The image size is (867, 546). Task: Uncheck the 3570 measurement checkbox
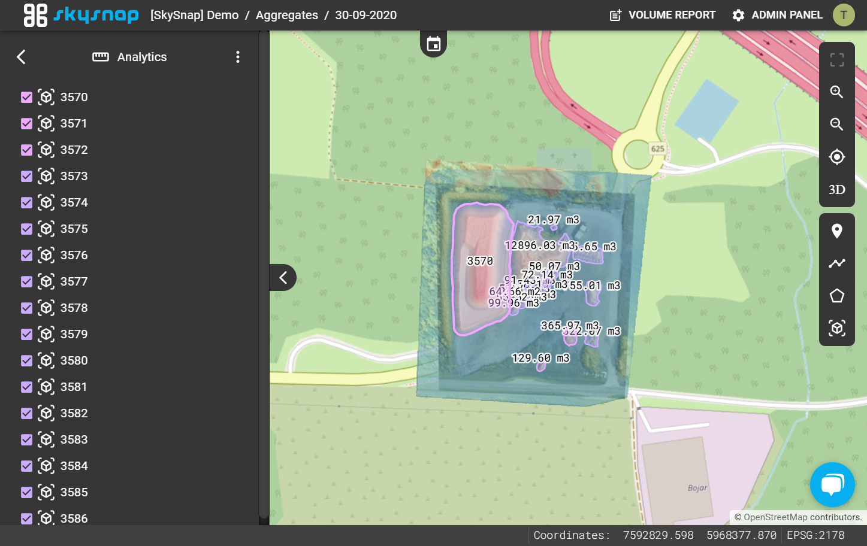26,97
